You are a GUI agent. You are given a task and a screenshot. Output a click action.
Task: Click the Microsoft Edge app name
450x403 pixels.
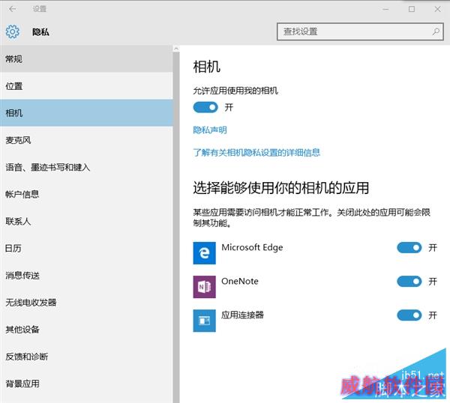click(252, 247)
